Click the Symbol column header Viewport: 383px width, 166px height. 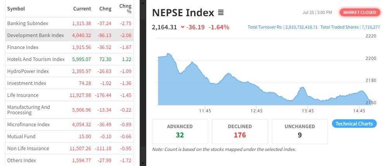point(16,8)
